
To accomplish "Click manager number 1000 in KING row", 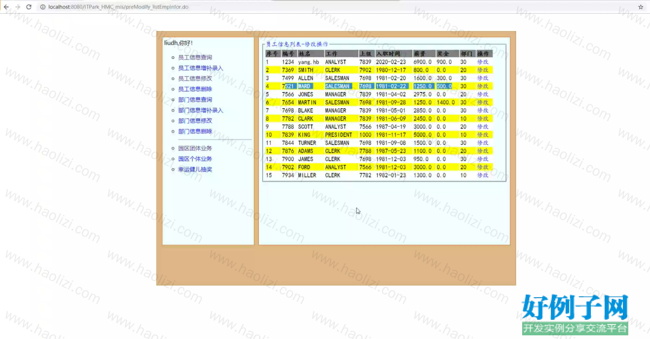I will point(365,135).
